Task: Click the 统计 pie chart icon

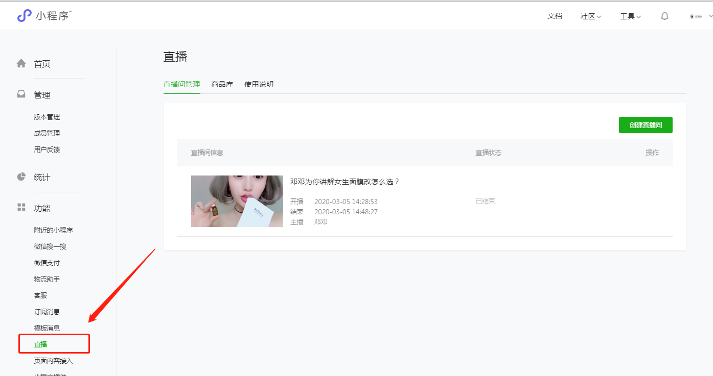Action: pos(21,177)
